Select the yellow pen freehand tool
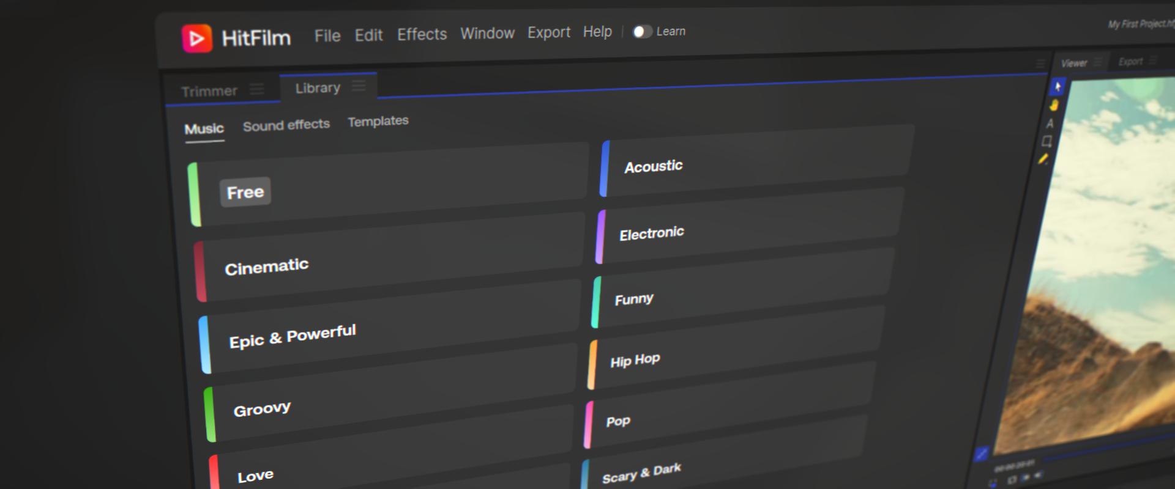Image resolution: width=1175 pixels, height=489 pixels. tap(1043, 160)
